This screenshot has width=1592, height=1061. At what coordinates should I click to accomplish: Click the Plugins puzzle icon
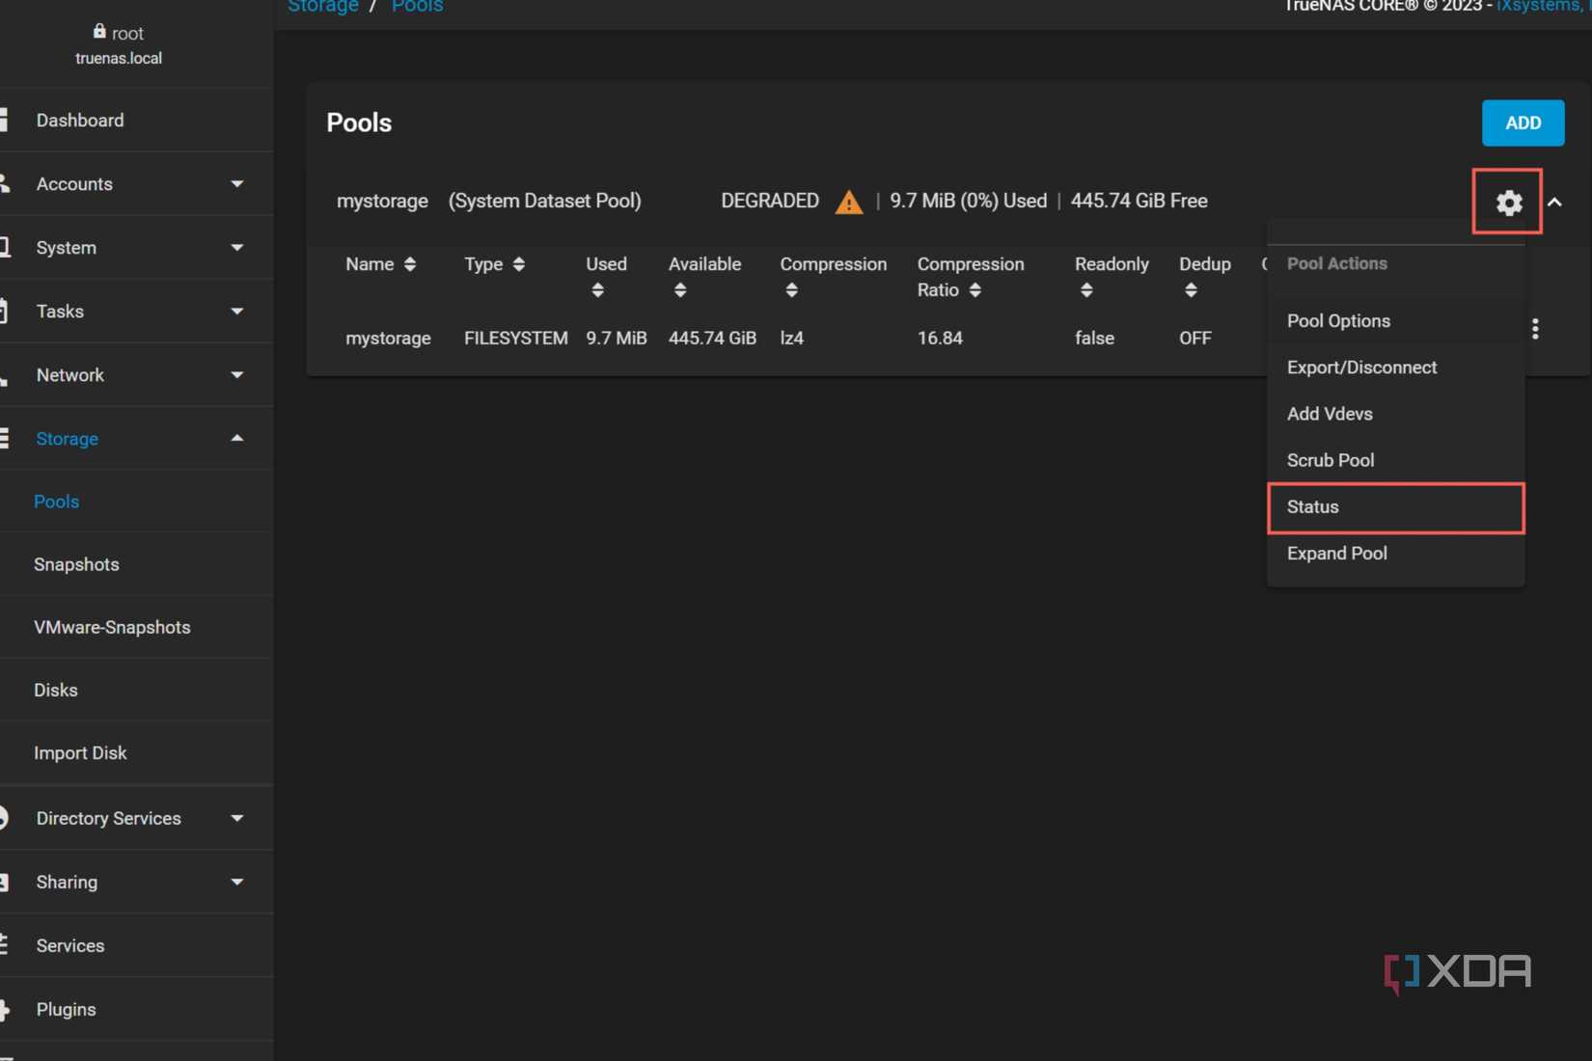pyautogui.click(x=5, y=1010)
